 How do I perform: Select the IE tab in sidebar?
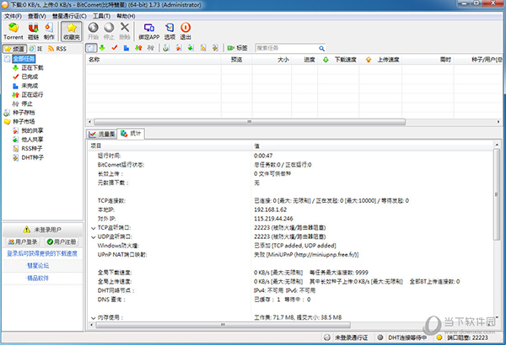pos(35,49)
